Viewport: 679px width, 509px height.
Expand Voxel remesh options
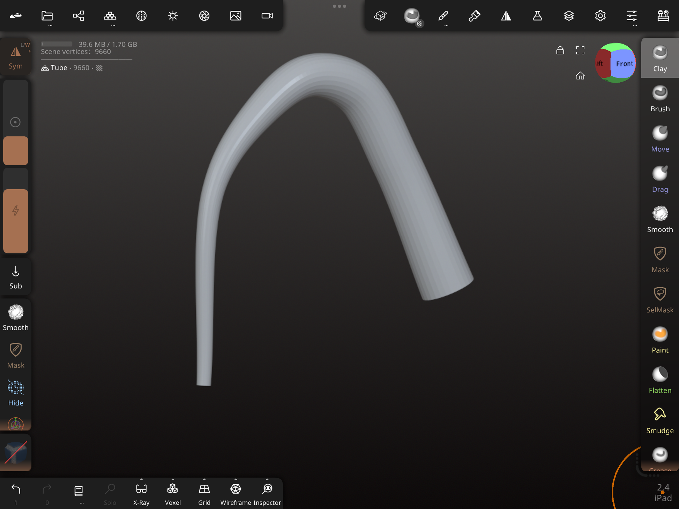[x=173, y=479]
